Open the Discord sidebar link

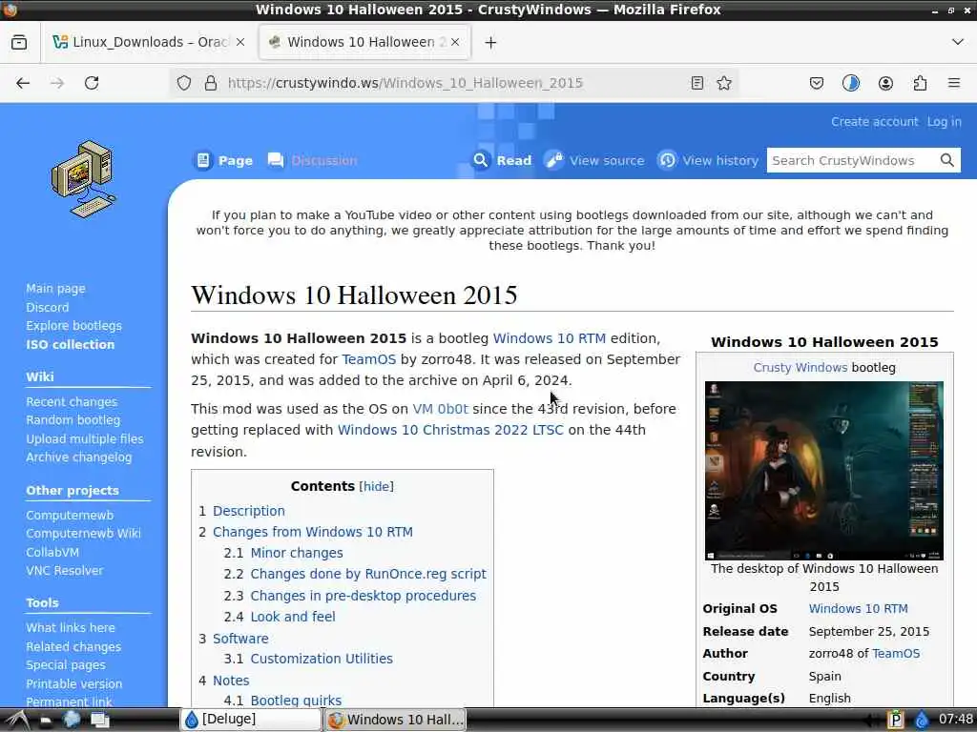point(48,308)
